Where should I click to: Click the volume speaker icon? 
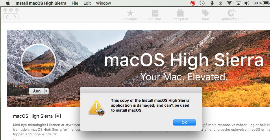247,3
